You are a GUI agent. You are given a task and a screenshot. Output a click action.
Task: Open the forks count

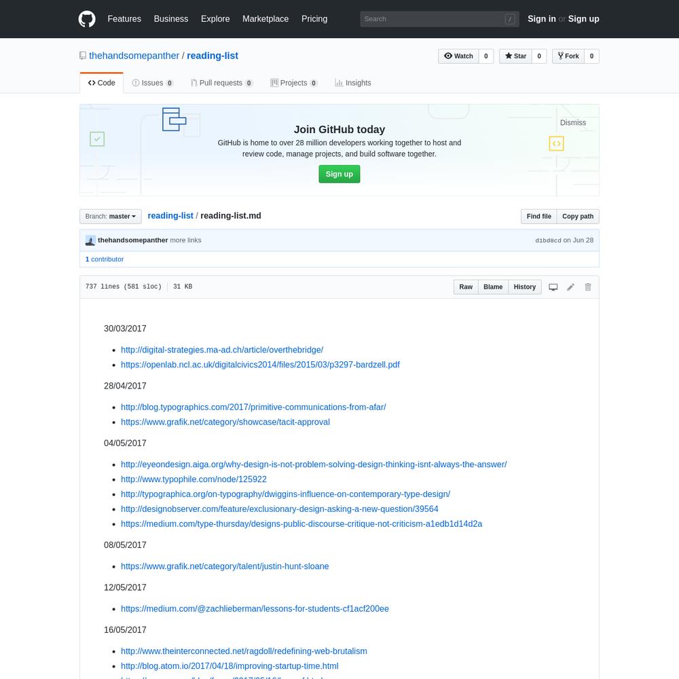coord(591,56)
